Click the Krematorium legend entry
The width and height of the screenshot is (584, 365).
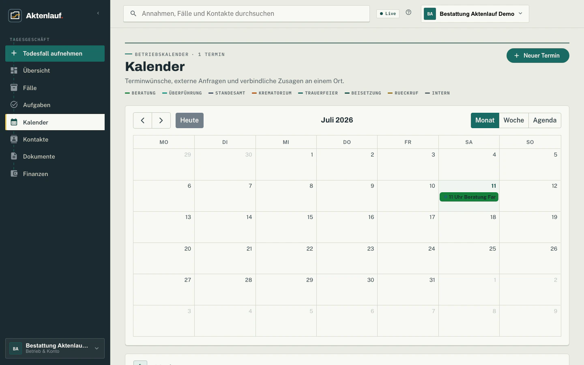pos(272,93)
